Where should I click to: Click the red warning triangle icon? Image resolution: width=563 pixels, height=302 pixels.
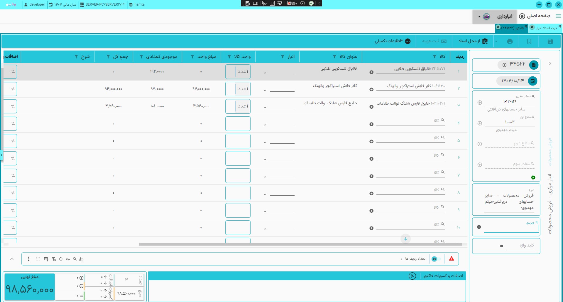pyautogui.click(x=451, y=259)
